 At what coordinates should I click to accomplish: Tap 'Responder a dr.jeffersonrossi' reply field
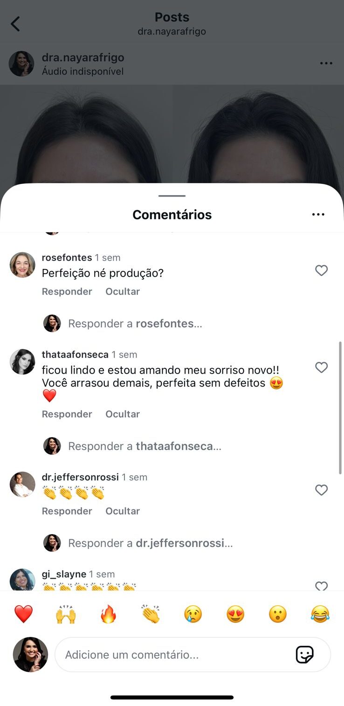coord(150,543)
